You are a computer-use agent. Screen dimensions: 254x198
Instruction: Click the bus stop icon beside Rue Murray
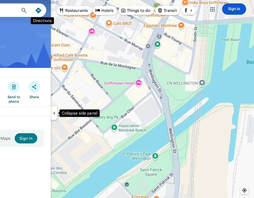(x=148, y=46)
